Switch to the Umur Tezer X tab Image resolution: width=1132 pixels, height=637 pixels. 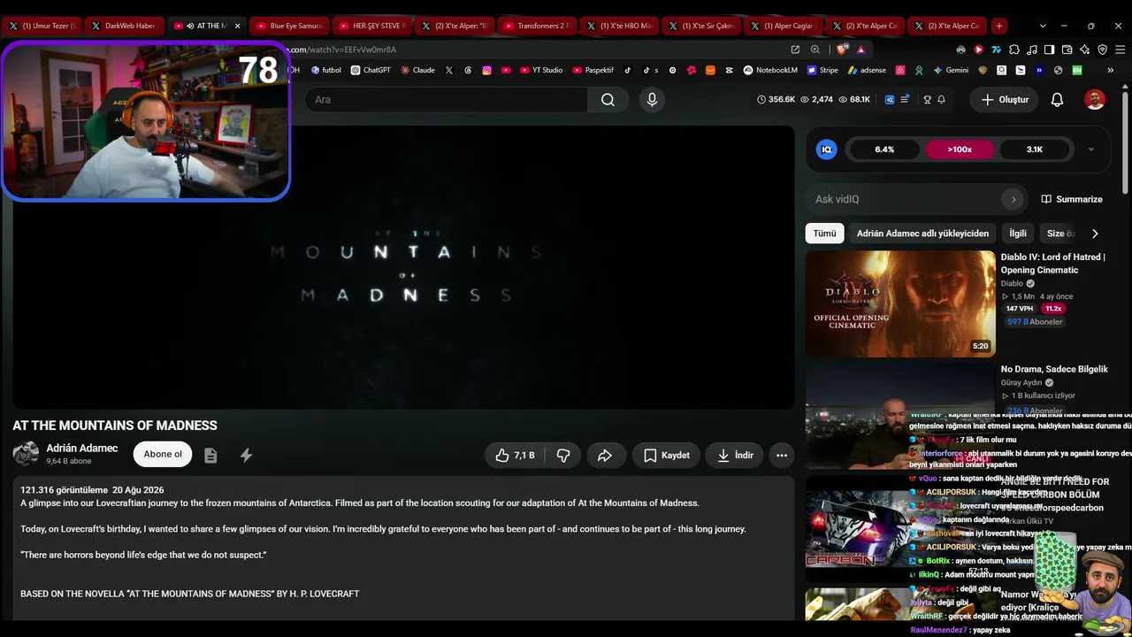[x=42, y=26]
